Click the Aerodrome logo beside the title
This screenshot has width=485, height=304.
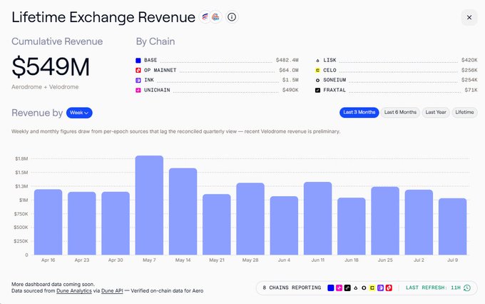coord(205,17)
